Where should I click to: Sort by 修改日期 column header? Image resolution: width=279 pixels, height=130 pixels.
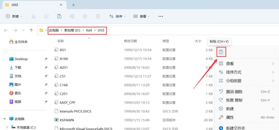pos(130,41)
